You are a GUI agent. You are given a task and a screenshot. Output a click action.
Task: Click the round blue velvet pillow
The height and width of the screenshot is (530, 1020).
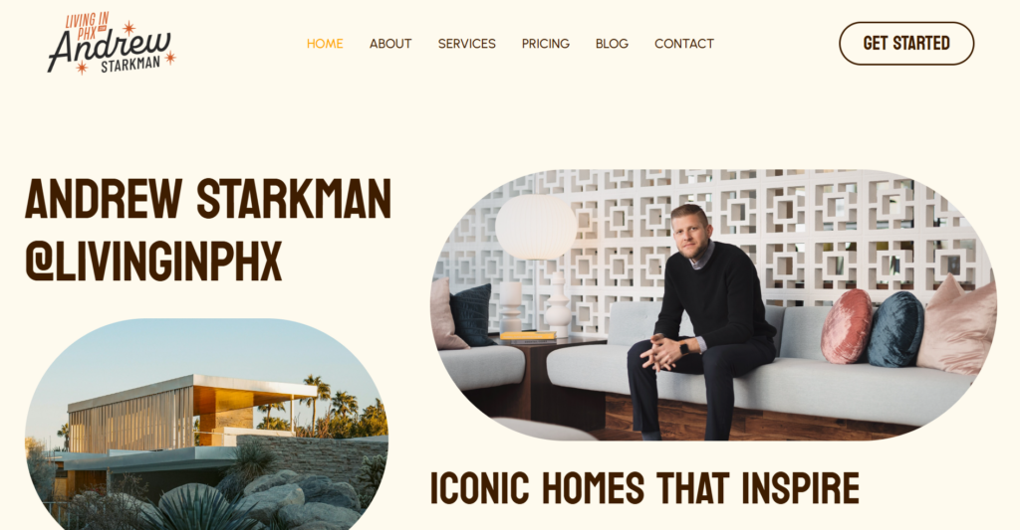point(895,329)
